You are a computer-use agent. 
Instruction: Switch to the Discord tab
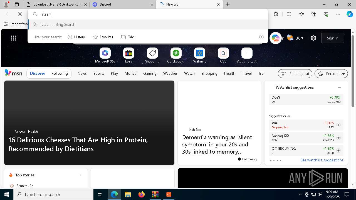(x=123, y=4)
